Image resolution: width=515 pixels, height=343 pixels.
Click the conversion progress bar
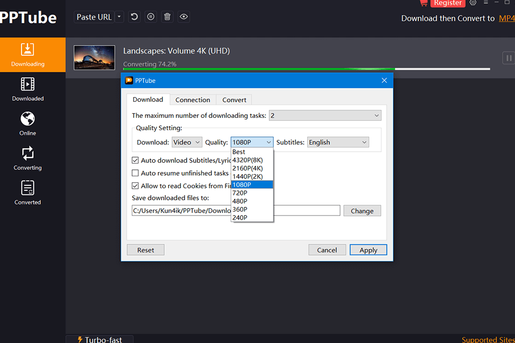coord(306,69)
